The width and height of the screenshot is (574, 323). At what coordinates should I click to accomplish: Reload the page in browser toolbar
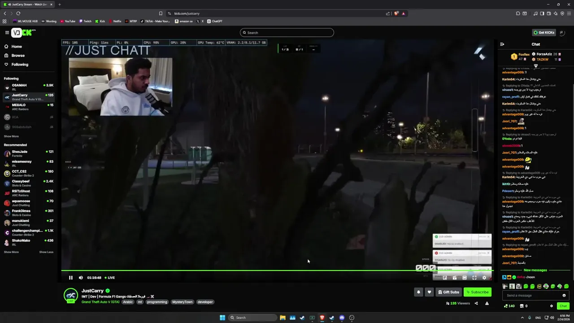[18, 13]
